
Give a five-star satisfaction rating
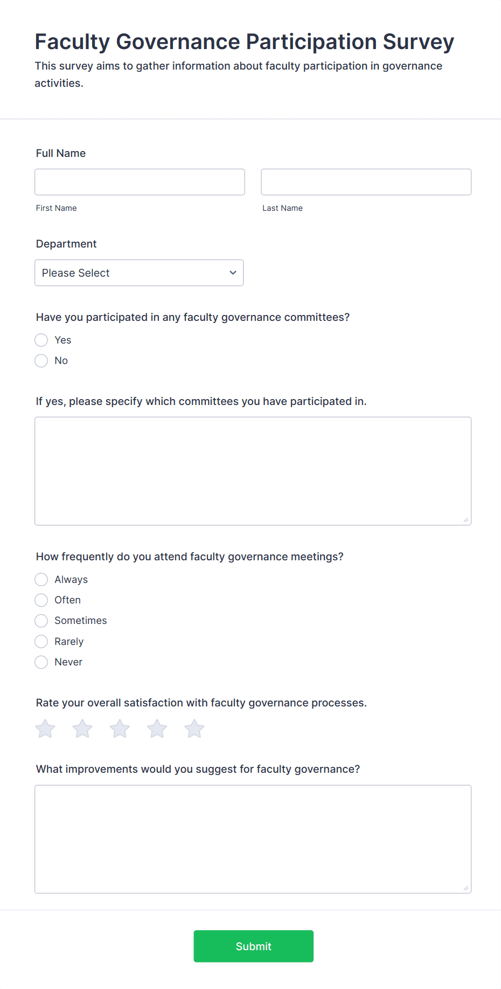click(x=194, y=729)
